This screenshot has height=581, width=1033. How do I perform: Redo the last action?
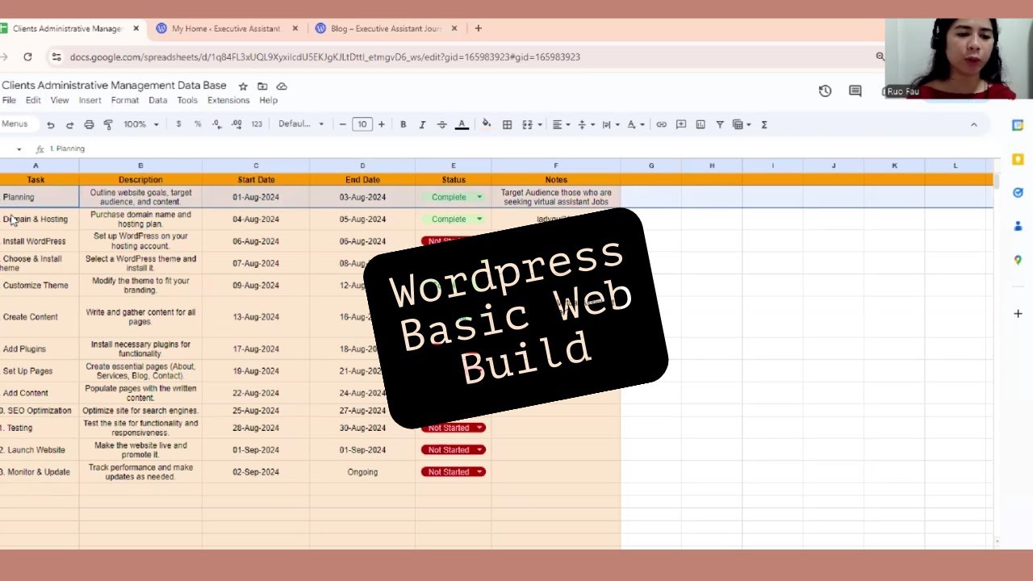pos(69,124)
